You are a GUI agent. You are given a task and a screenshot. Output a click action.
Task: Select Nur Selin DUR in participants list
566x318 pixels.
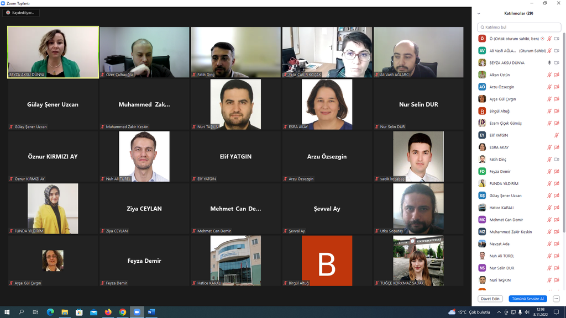pos(501,268)
